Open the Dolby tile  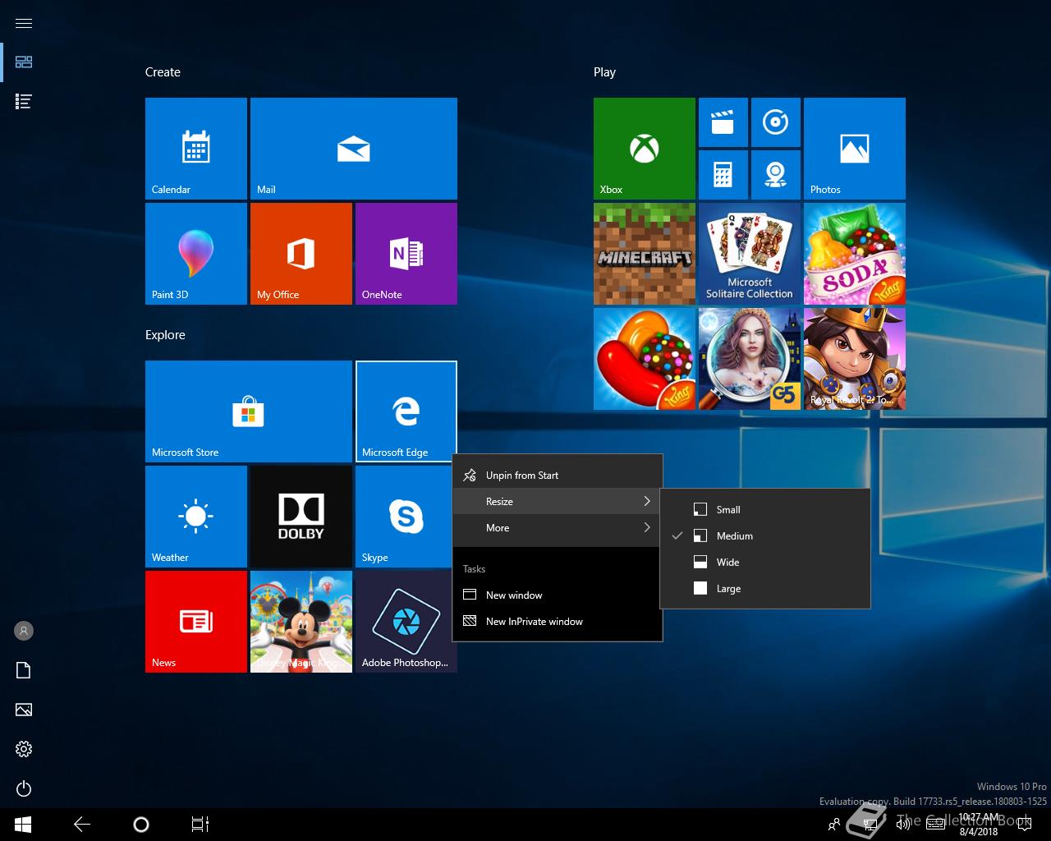(x=301, y=517)
